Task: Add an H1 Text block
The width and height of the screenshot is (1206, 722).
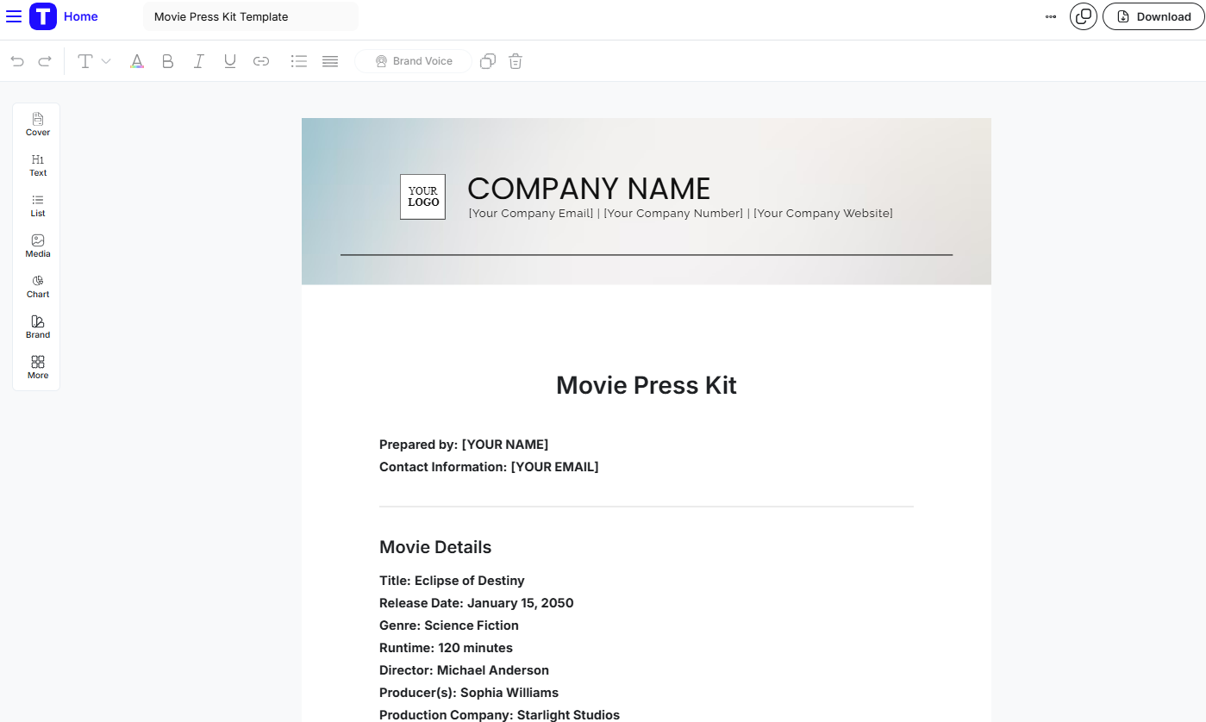Action: coord(37,164)
